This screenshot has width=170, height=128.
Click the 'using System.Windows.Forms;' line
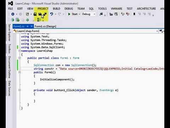coord(42,44)
